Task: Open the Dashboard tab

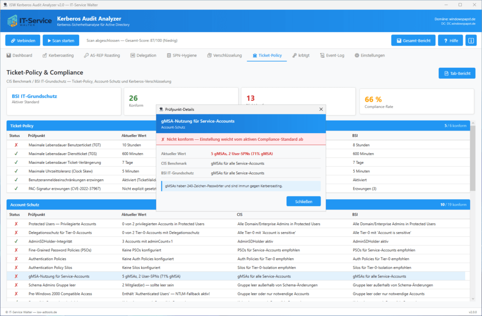Action: pos(19,56)
